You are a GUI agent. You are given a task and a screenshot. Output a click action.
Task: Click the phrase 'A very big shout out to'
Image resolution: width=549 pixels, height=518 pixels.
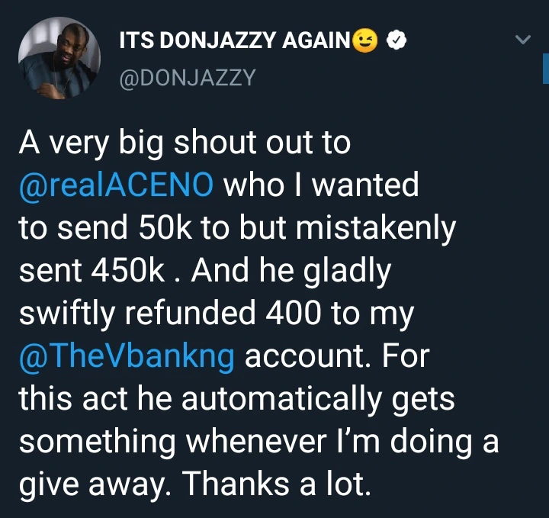point(185,143)
